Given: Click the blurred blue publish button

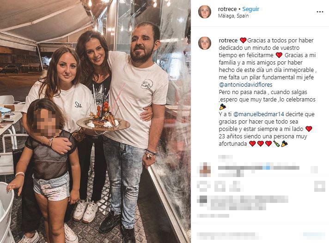Looking at the screenshot, I should click(314, 236).
